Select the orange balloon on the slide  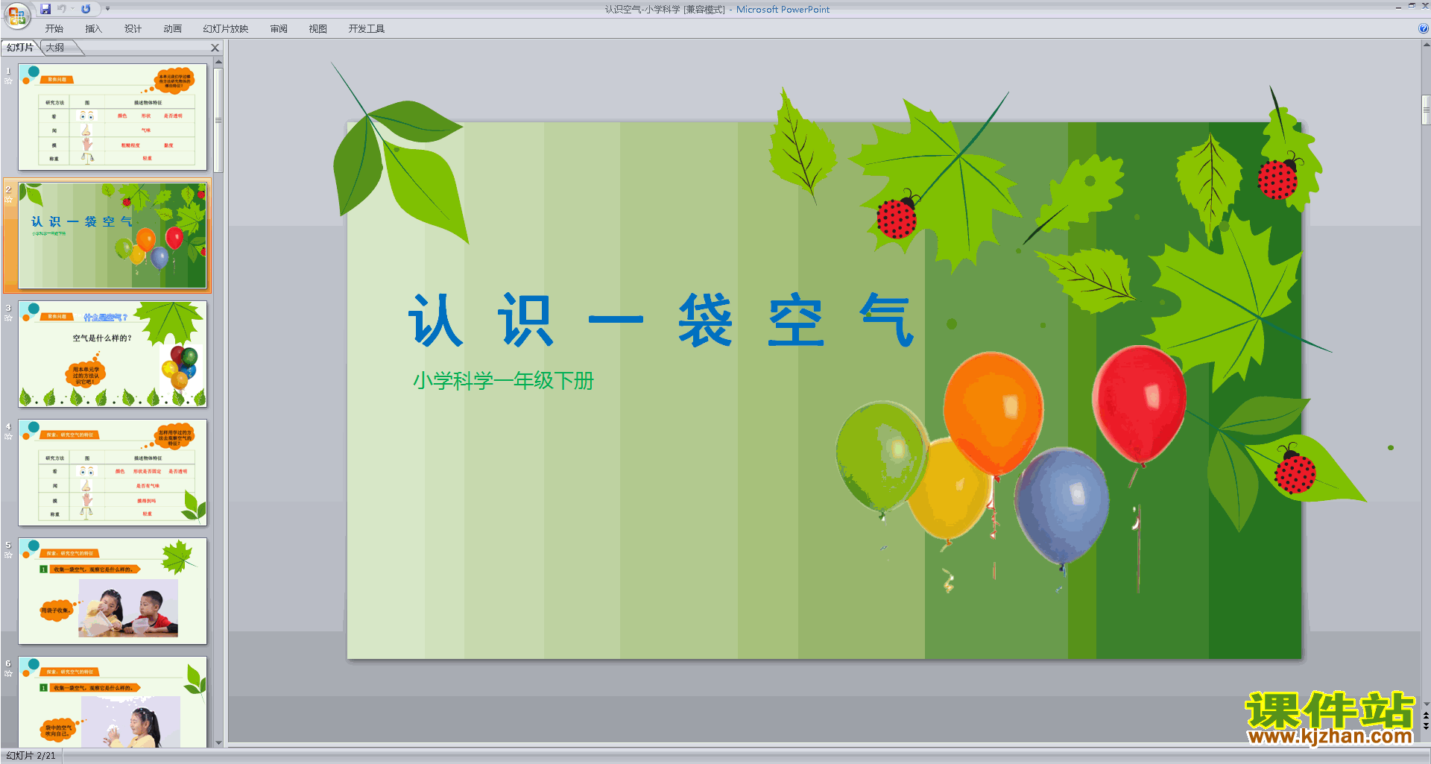(x=994, y=414)
